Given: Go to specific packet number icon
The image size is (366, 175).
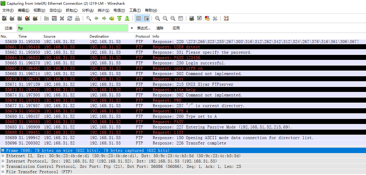Looking at the screenshot, I should click(112, 18).
